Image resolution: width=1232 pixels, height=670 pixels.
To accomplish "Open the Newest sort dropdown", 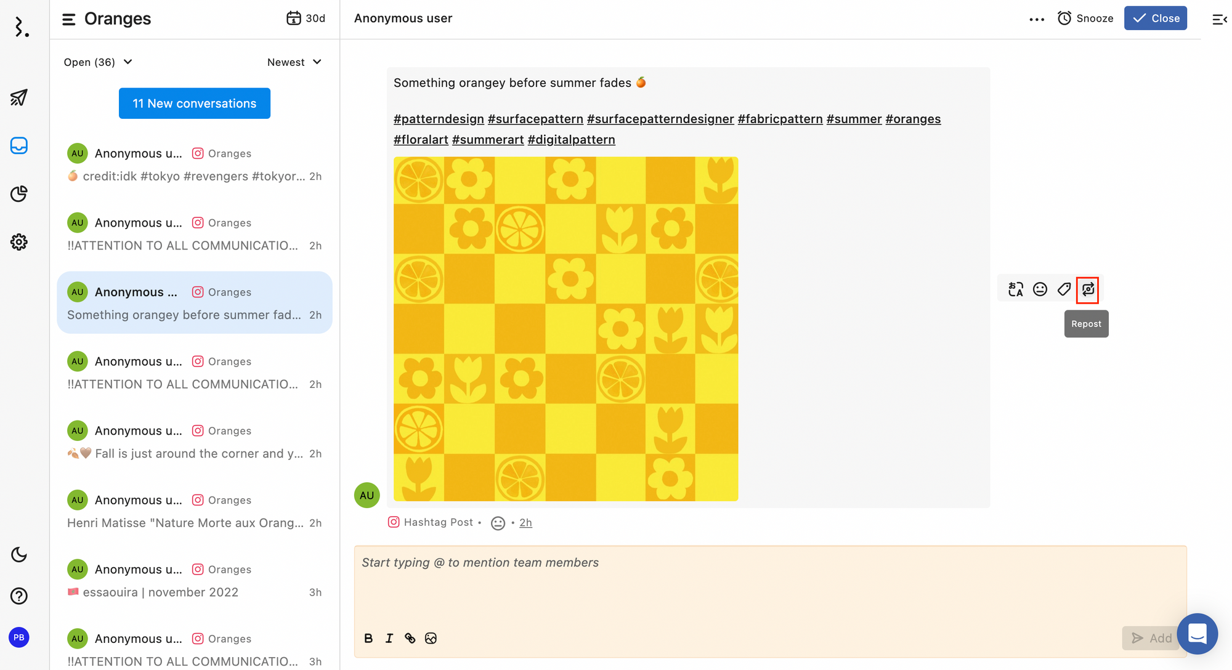I will pyautogui.click(x=294, y=62).
